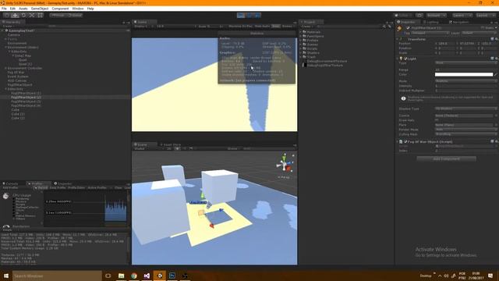Screen dimensions: 499x281
Task: Toggle the Stats overlay button
Action: tap(275, 27)
